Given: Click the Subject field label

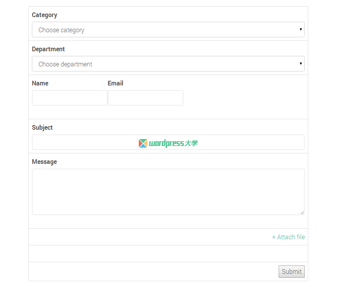Looking at the screenshot, I should pyautogui.click(x=42, y=127).
